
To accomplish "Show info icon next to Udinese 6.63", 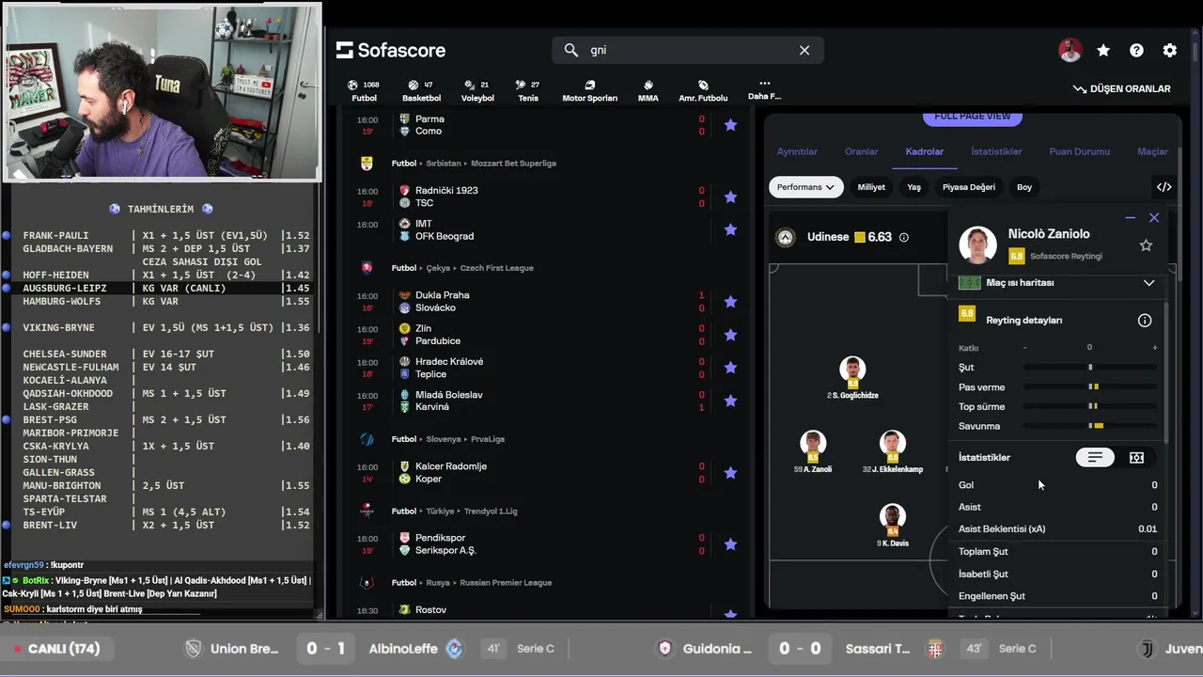I will coord(904,237).
